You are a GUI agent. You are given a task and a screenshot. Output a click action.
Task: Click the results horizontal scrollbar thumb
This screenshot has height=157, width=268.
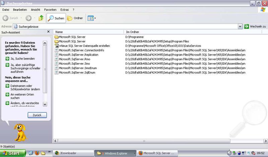144,141
